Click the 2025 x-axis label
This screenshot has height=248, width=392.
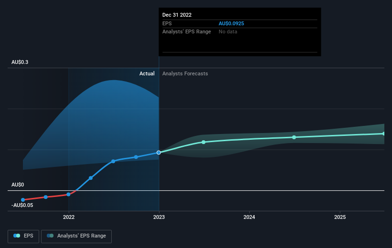340,217
